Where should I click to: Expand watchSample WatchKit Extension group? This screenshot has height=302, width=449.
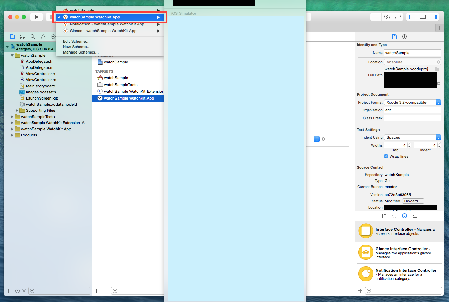tap(12, 123)
